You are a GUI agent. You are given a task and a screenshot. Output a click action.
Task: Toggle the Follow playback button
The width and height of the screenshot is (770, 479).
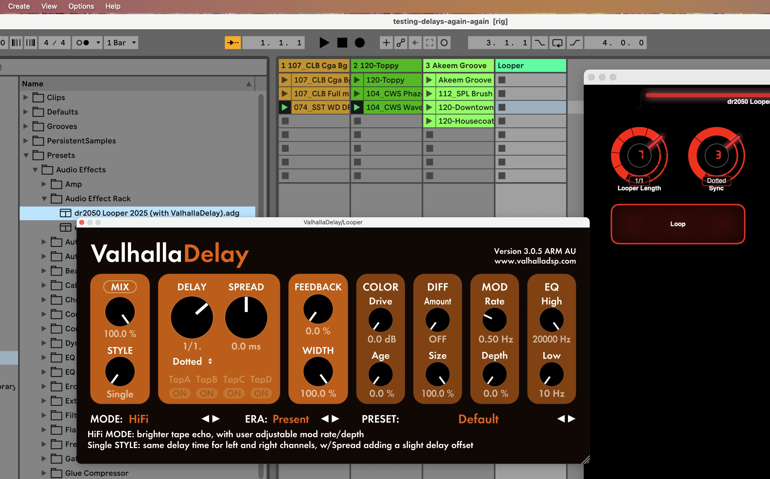tap(233, 42)
